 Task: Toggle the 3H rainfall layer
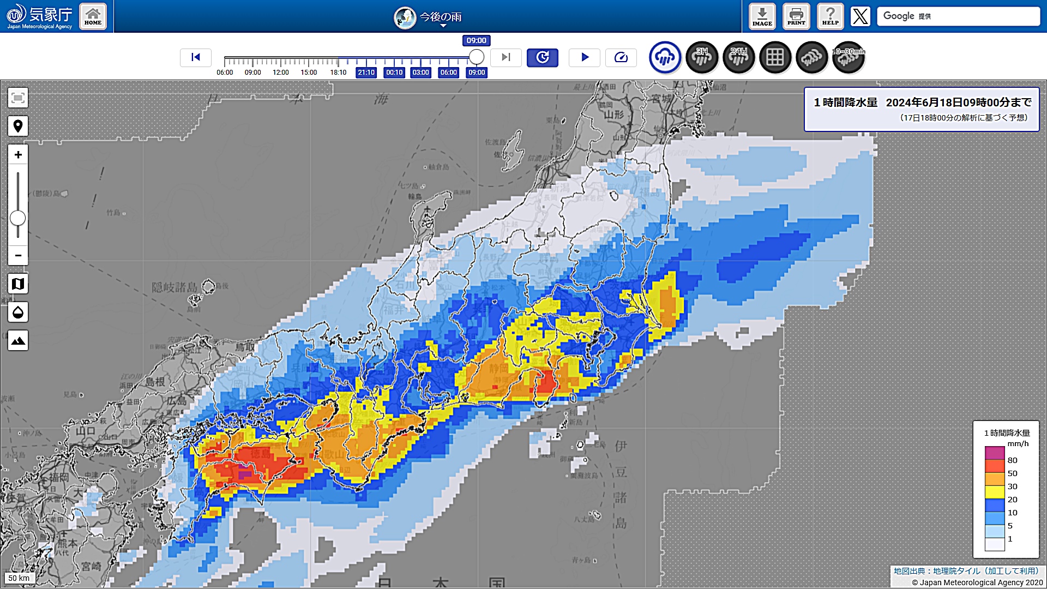point(701,57)
